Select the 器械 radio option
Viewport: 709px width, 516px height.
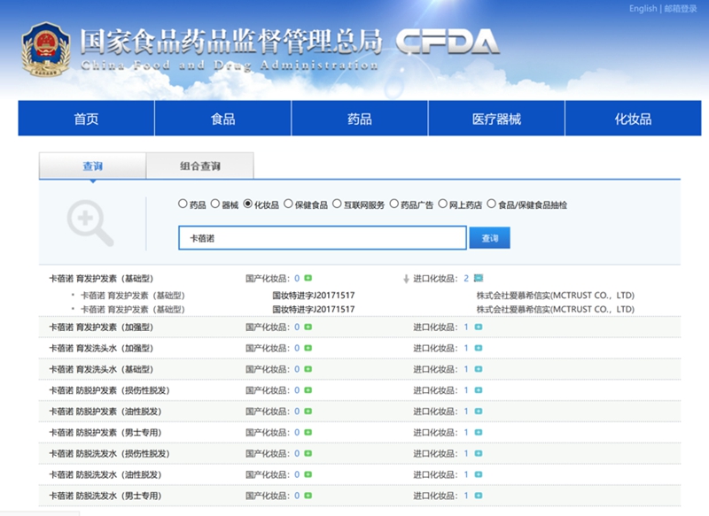(x=215, y=204)
